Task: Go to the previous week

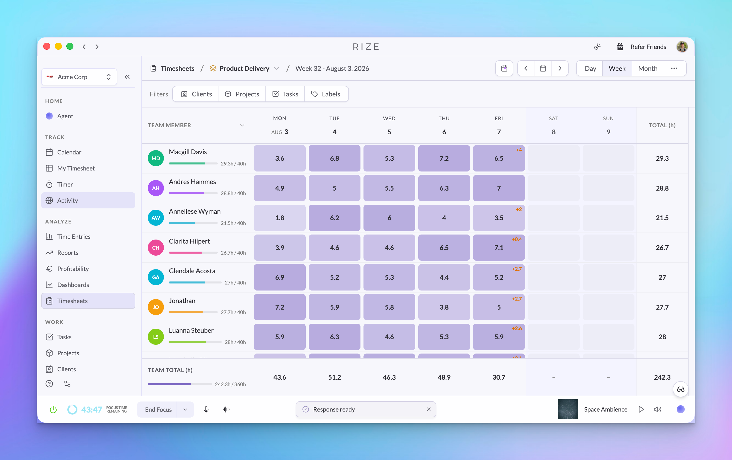Action: pyautogui.click(x=526, y=68)
